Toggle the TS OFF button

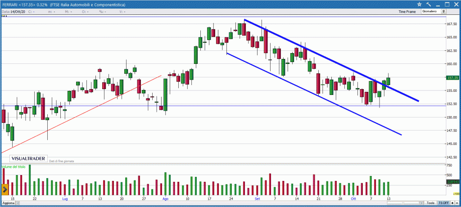tap(443, 203)
